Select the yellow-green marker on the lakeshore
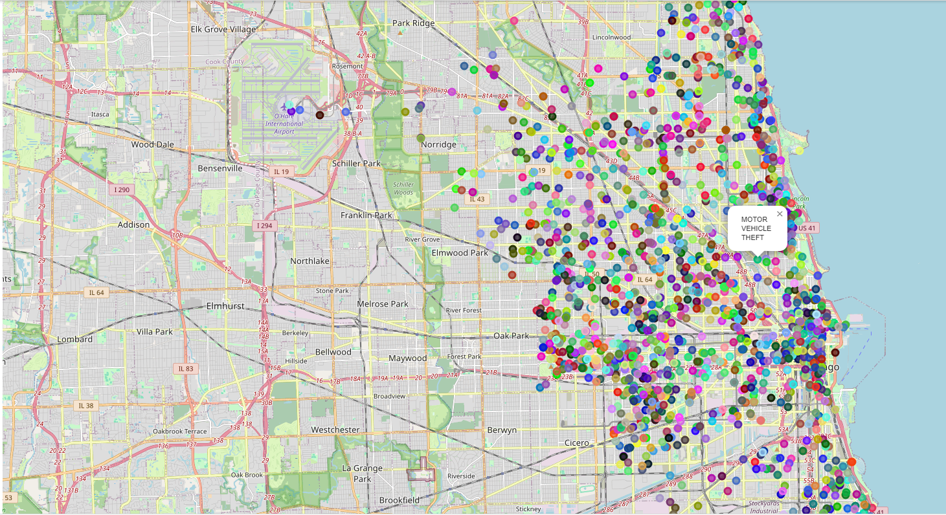946x515 pixels. point(799,151)
